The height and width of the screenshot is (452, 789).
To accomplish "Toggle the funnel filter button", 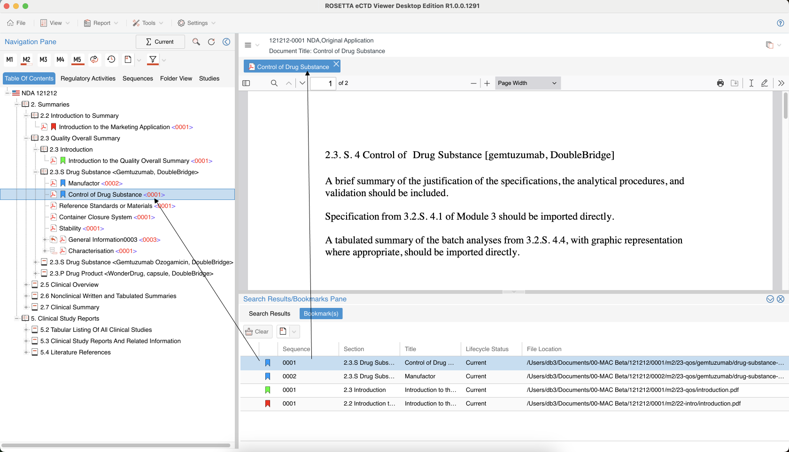I will click(x=153, y=60).
